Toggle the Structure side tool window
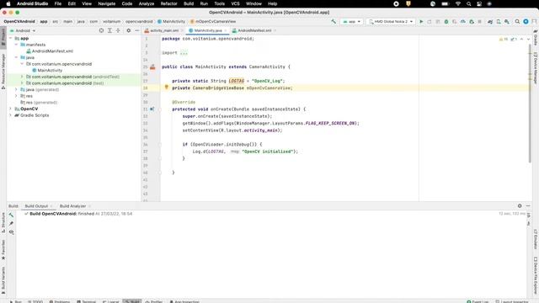539x303 pixels. 3,222
